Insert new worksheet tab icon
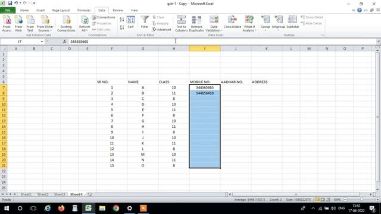This screenshot has width=381, height=214. tap(89, 194)
